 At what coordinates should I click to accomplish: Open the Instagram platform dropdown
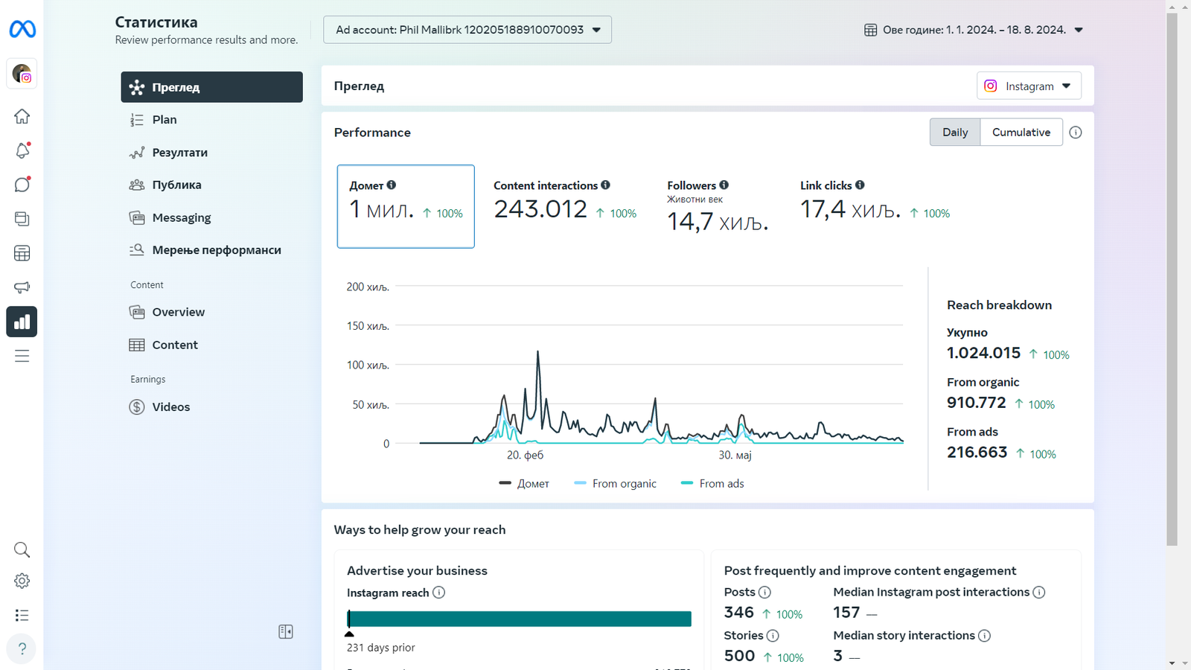(x=1029, y=86)
